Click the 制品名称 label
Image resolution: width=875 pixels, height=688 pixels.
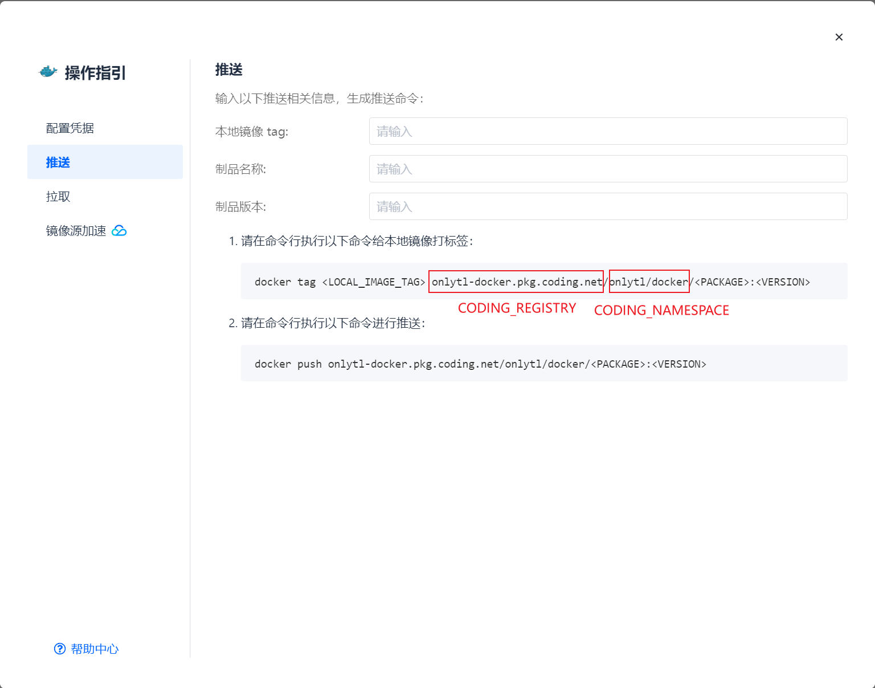coord(240,169)
